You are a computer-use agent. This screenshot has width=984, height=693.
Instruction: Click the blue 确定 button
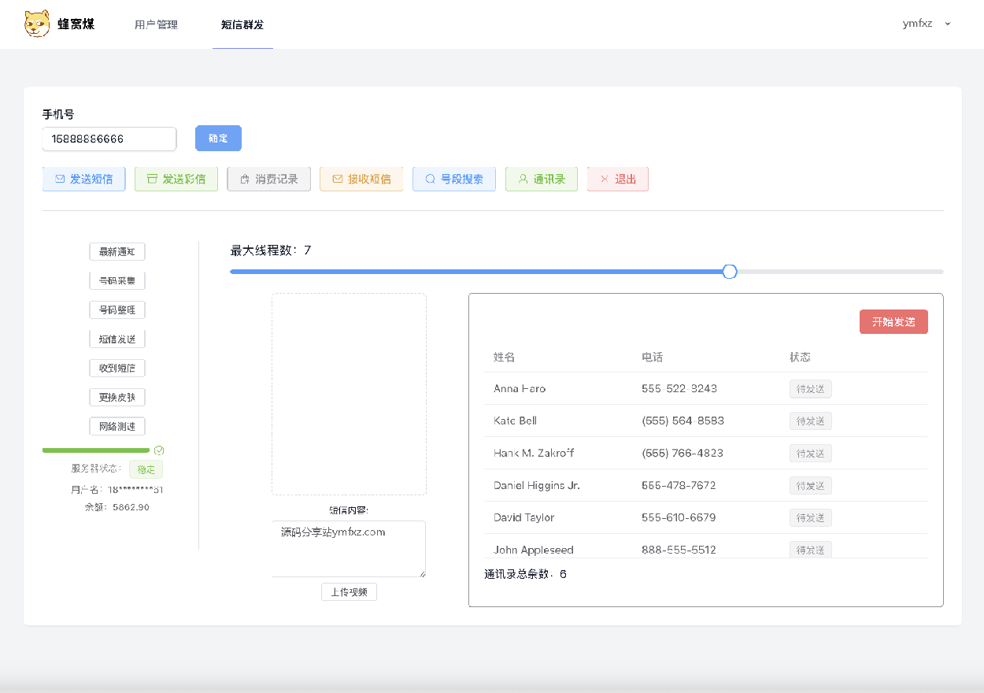coord(218,139)
